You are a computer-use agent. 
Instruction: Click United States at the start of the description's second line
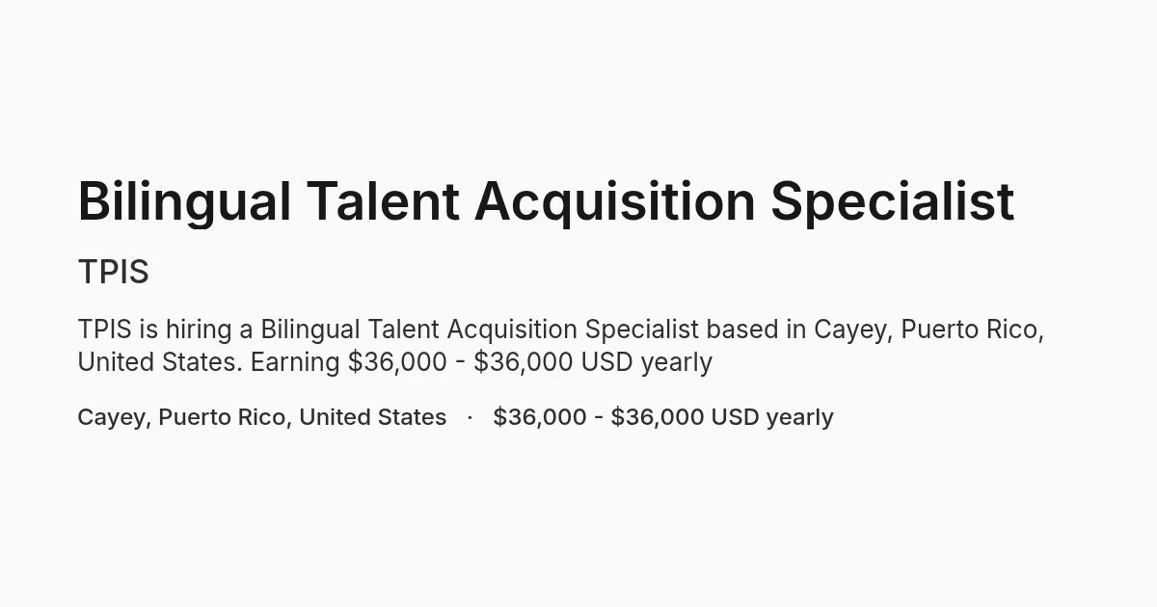160,362
